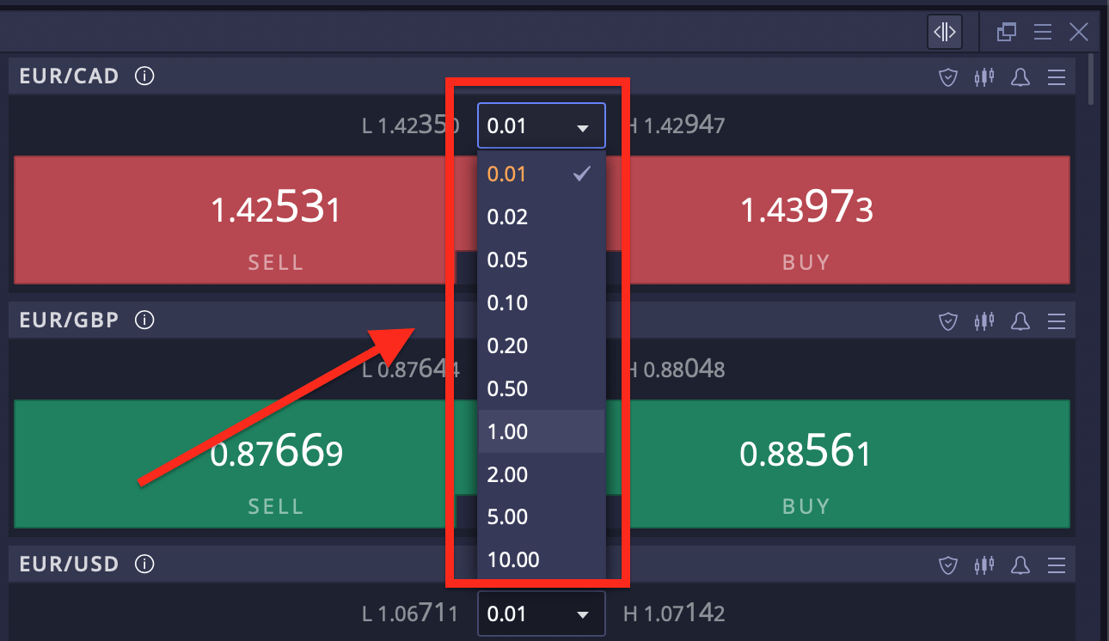Image resolution: width=1109 pixels, height=641 pixels.
Task: Click the EUR/GBP candlestick chart icon
Action: [x=983, y=320]
